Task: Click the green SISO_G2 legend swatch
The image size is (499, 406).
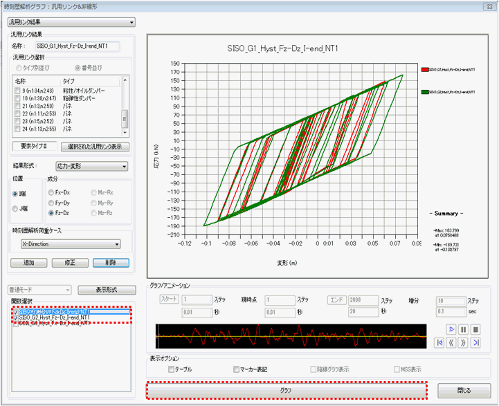Action: pos(424,92)
